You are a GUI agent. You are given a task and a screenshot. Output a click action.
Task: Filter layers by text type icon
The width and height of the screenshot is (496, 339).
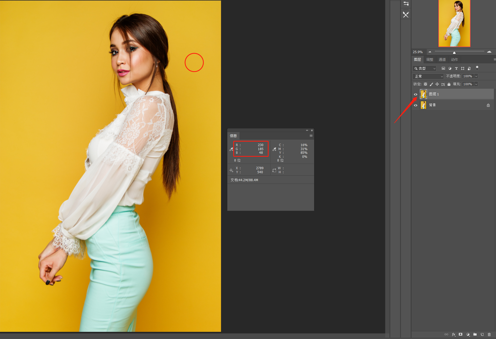tap(456, 69)
